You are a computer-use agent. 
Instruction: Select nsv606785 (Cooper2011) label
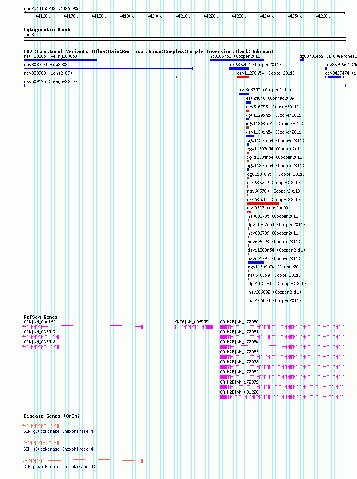point(274,217)
